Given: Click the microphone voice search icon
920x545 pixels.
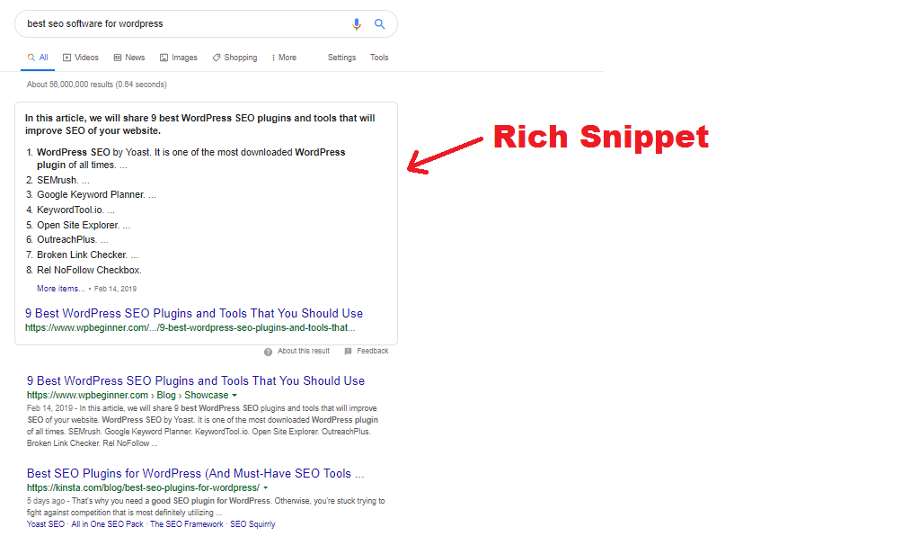Looking at the screenshot, I should 357,24.
